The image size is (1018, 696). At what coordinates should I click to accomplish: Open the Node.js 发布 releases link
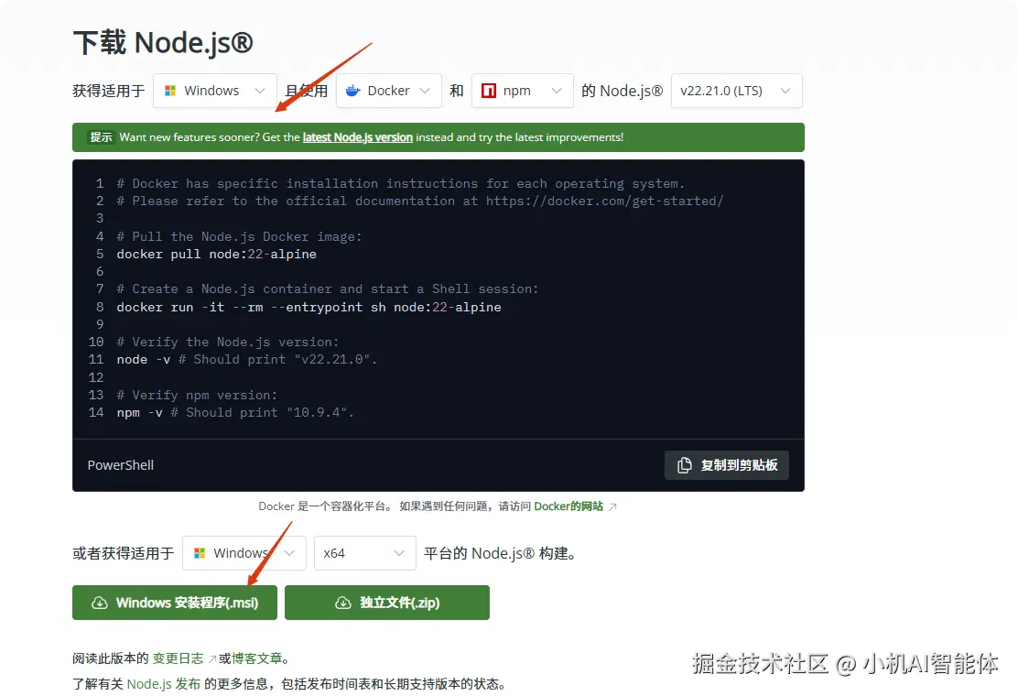[164, 684]
